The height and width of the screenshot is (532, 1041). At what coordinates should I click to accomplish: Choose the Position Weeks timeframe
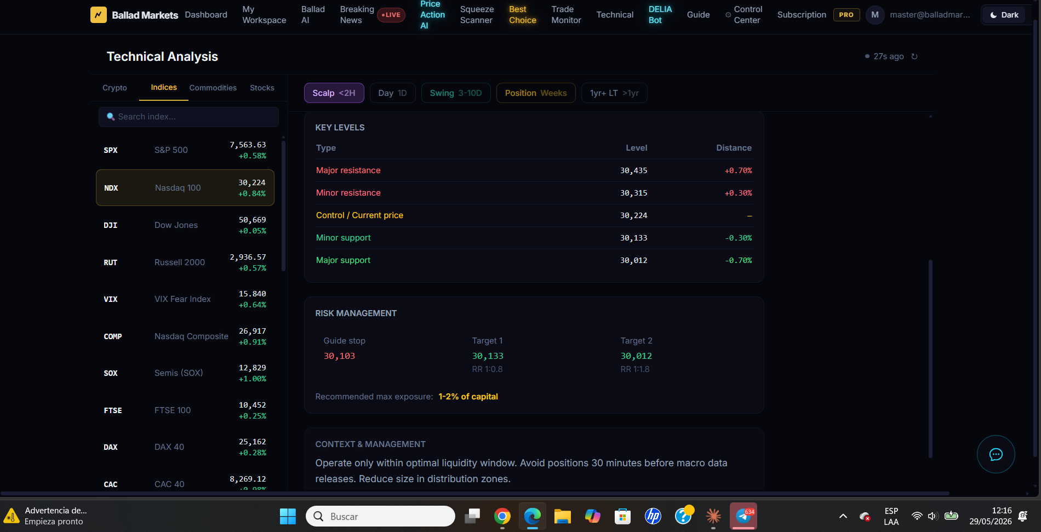(x=535, y=93)
